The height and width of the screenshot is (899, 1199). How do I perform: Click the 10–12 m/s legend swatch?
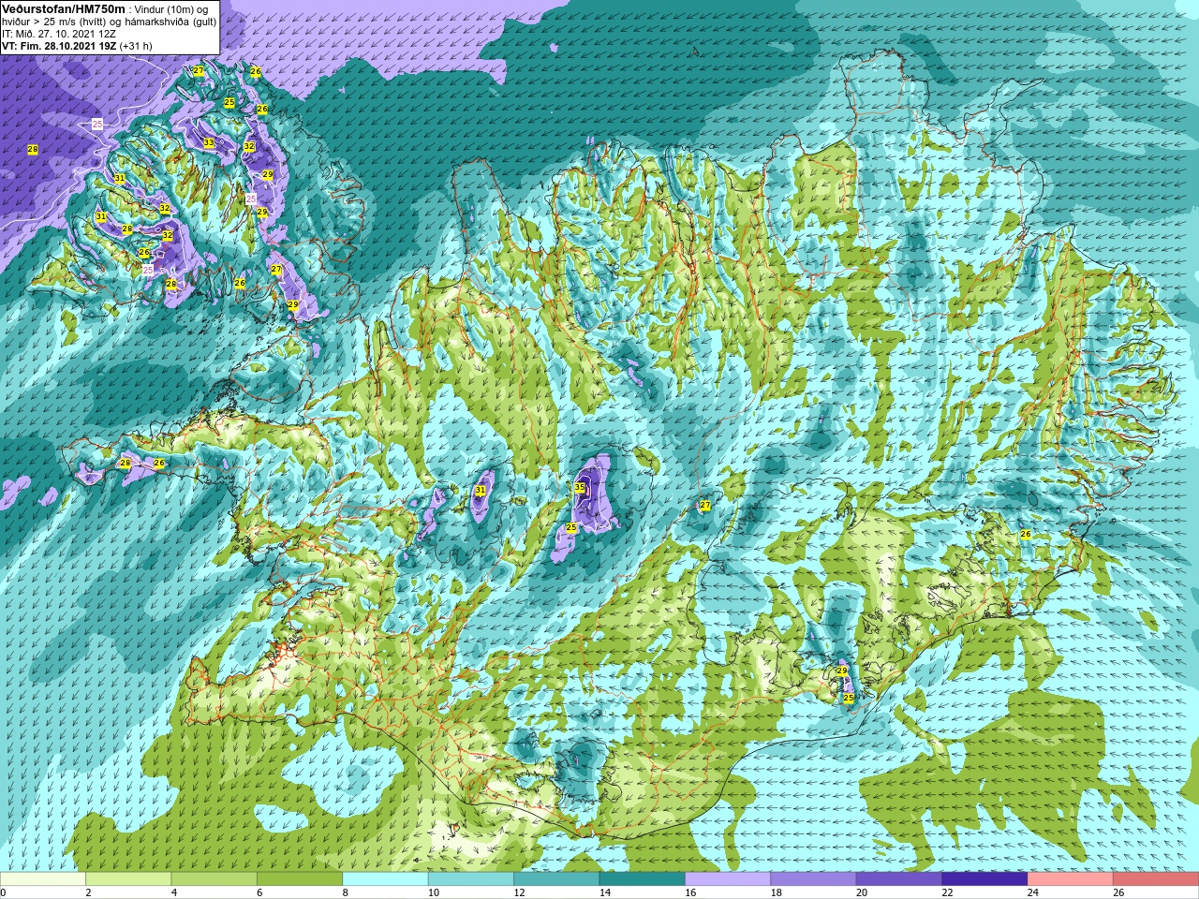coord(471,879)
